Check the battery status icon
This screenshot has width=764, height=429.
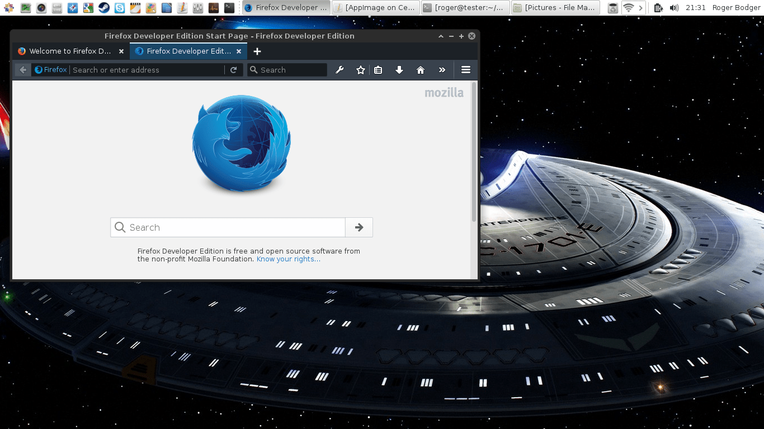(658, 8)
